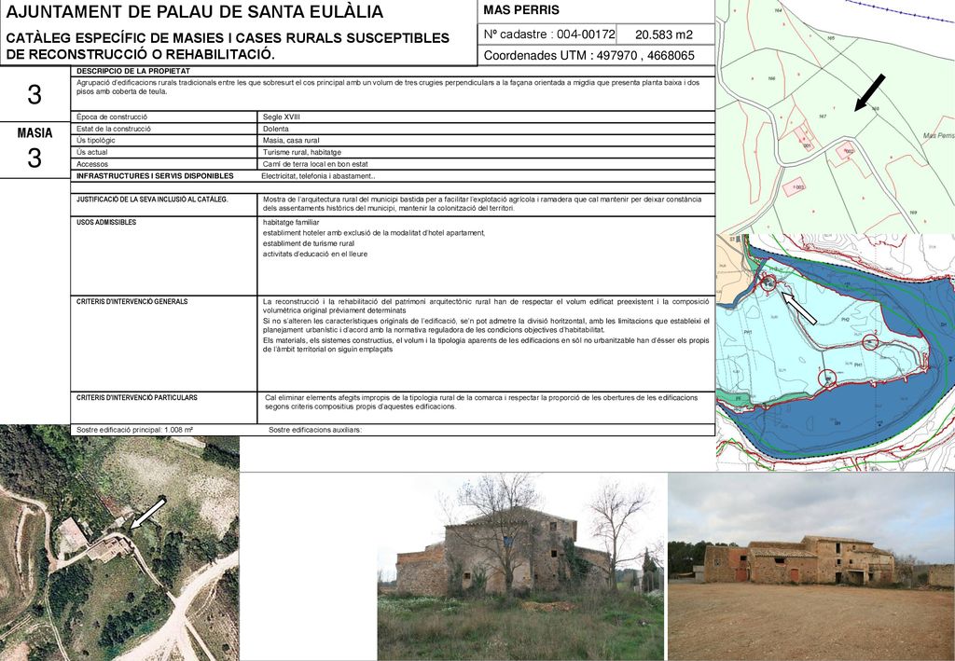Open the green cadastral parcel map

point(835,117)
